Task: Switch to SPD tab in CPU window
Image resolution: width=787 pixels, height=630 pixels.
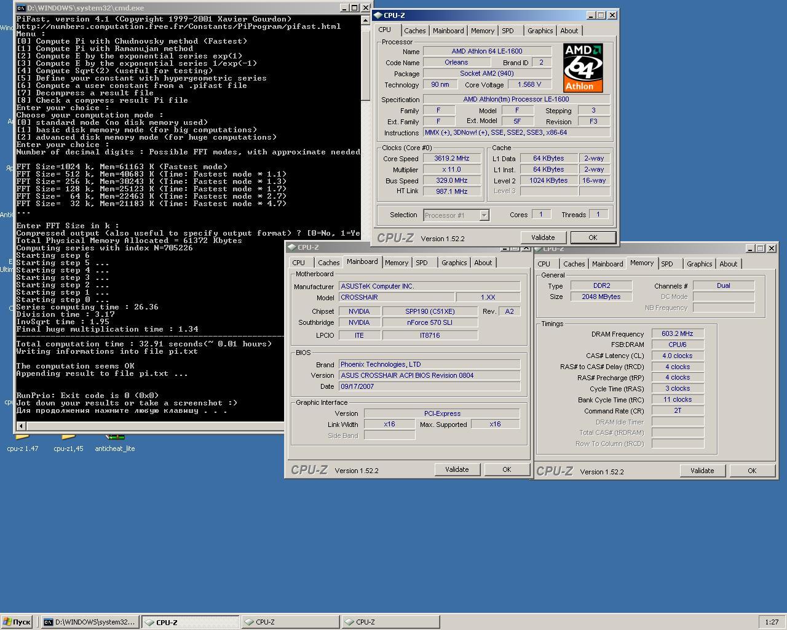Action: point(507,31)
